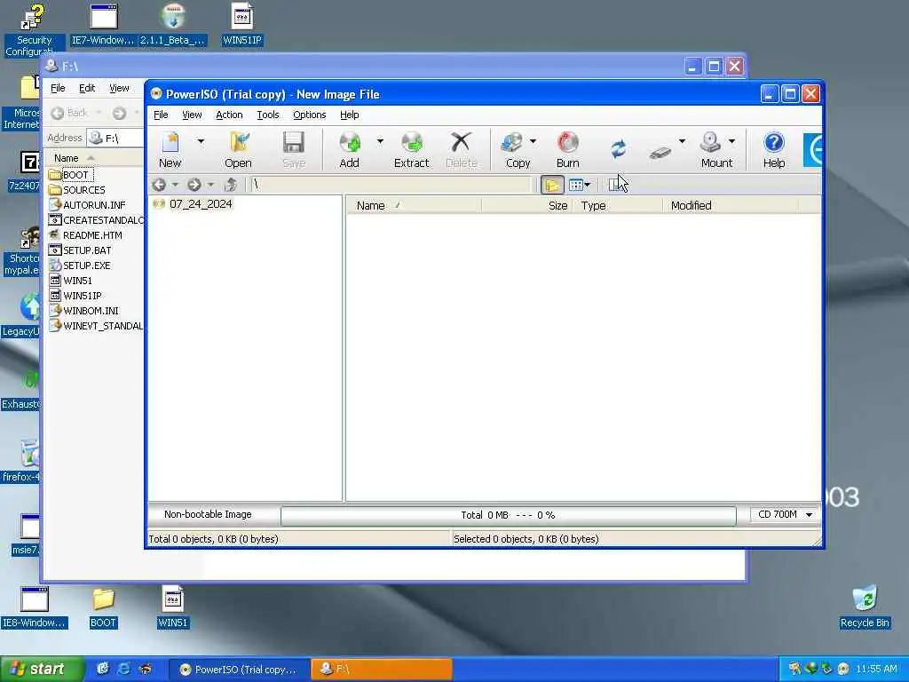909x682 pixels.
Task: Click the Total 0 MB capacity bar
Action: [509, 515]
